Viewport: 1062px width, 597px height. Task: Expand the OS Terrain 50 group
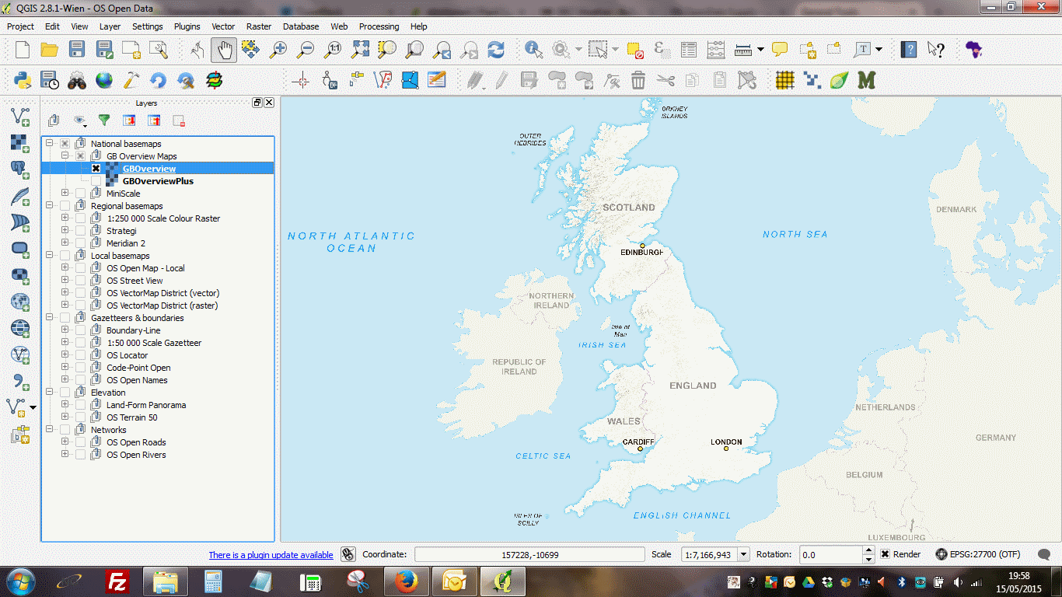pos(65,417)
